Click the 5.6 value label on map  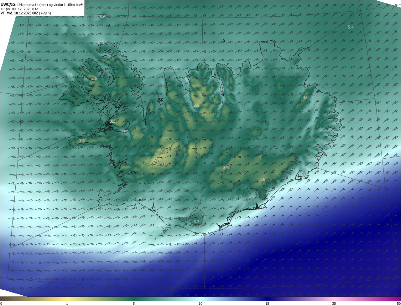pyautogui.click(x=102, y=17)
